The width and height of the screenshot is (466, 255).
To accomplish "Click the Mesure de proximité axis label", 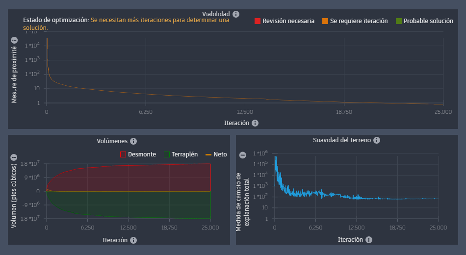I will click(x=14, y=75).
